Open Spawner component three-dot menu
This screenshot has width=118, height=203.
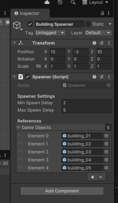point(109,77)
